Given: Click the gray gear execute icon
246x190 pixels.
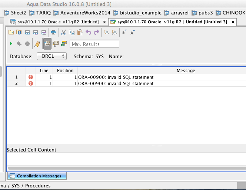Looking at the screenshot, I should coord(19,44).
